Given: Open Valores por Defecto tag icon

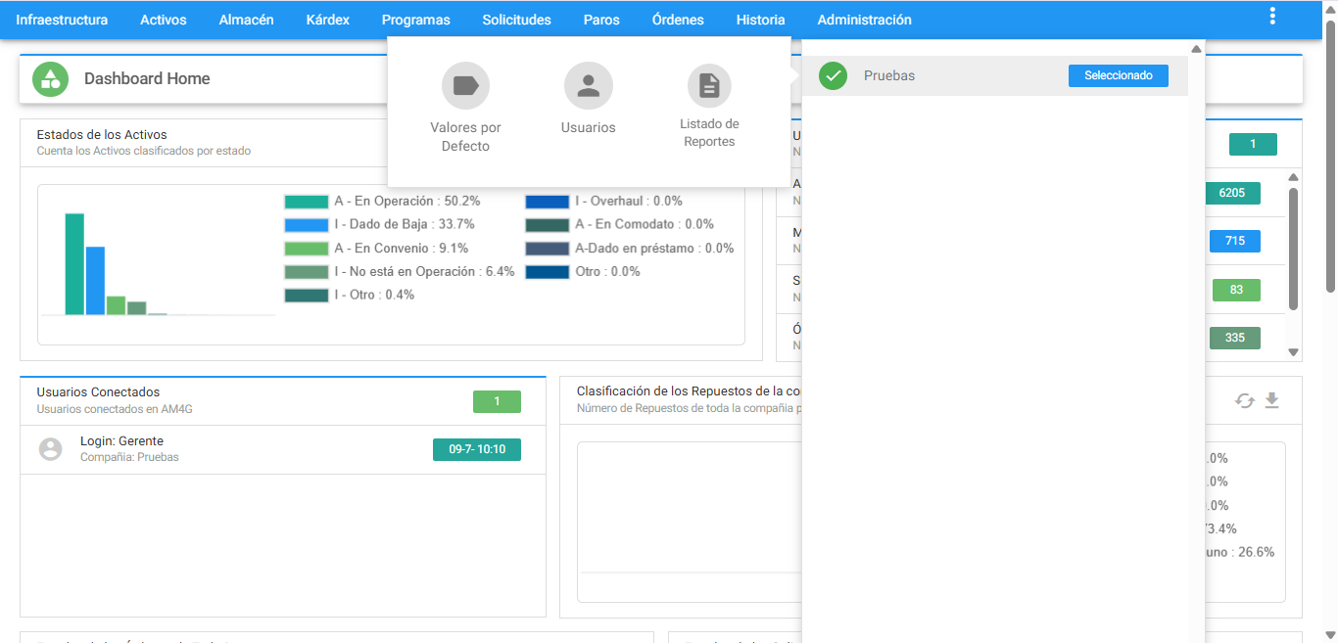Looking at the screenshot, I should 465,86.
